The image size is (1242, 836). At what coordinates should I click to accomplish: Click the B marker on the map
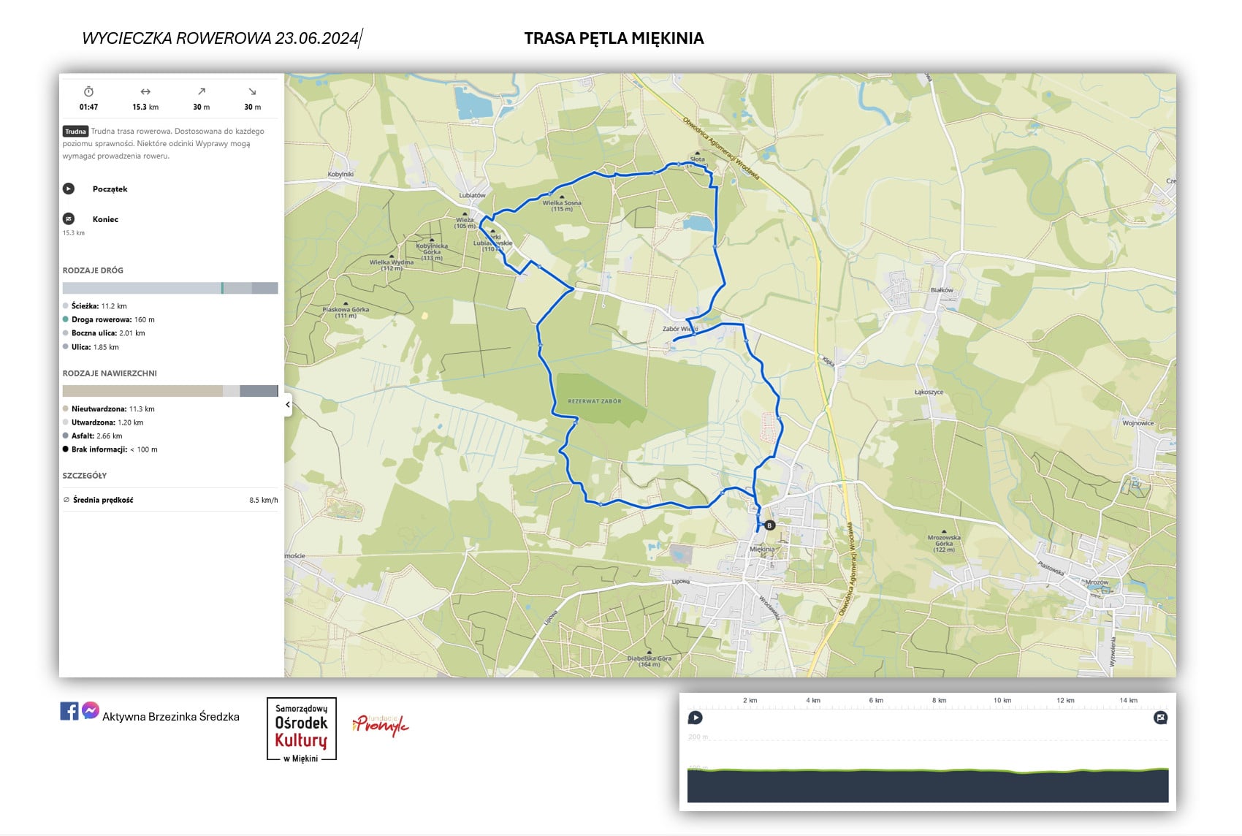(769, 525)
